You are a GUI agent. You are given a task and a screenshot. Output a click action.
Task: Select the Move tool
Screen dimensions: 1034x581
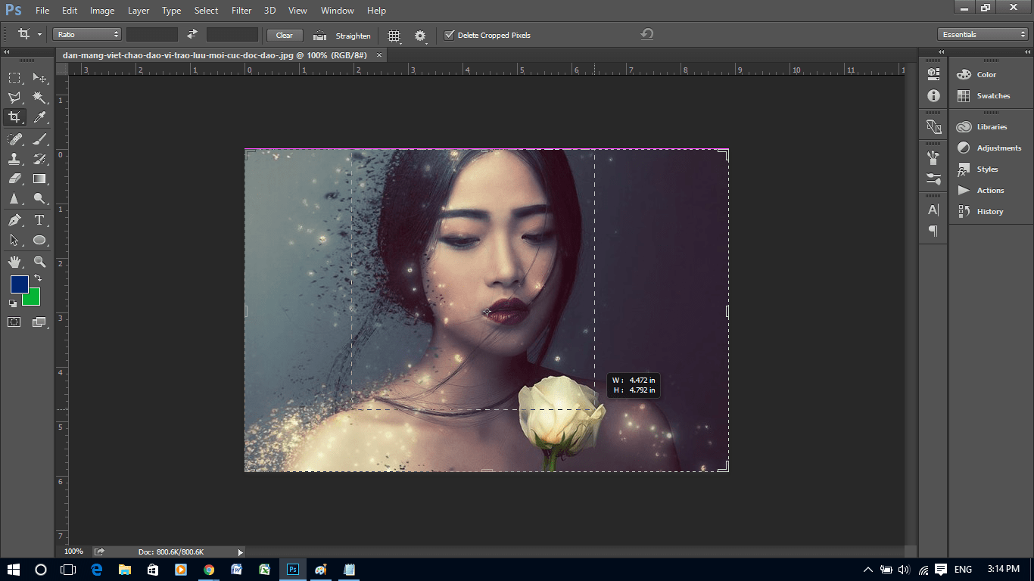(x=39, y=77)
